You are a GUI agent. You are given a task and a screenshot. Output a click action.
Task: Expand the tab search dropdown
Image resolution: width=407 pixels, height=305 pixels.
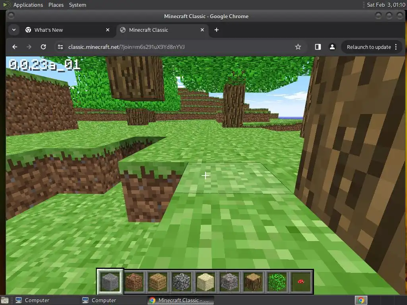pyautogui.click(x=14, y=30)
